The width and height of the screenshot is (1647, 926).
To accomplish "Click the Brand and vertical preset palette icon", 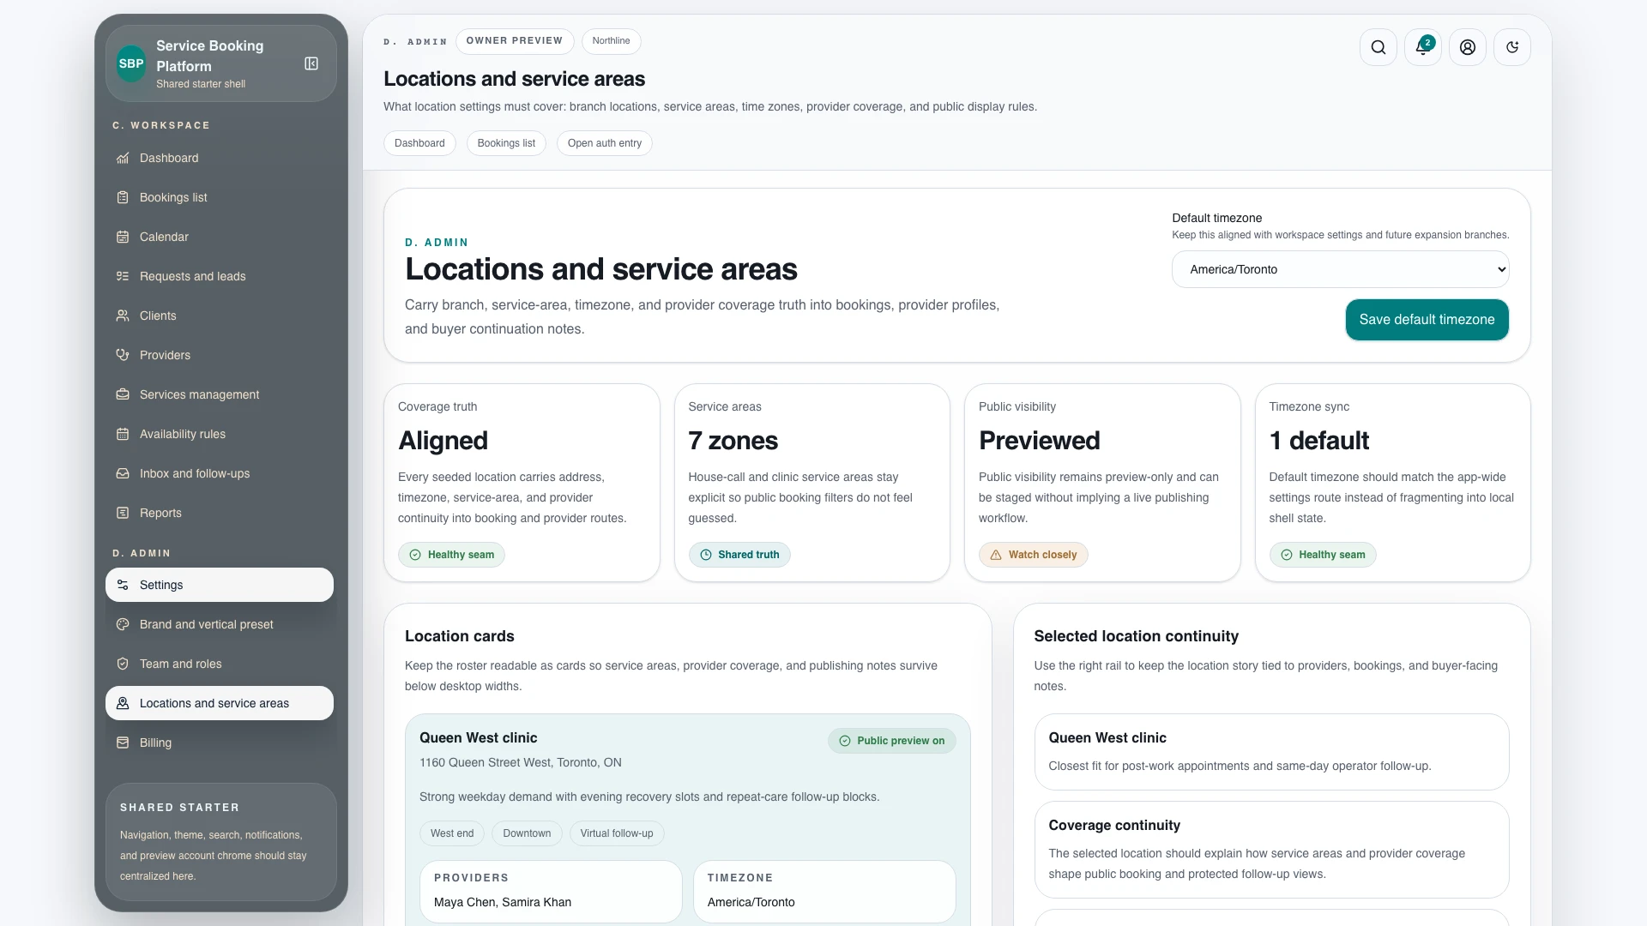I will click(x=123, y=624).
